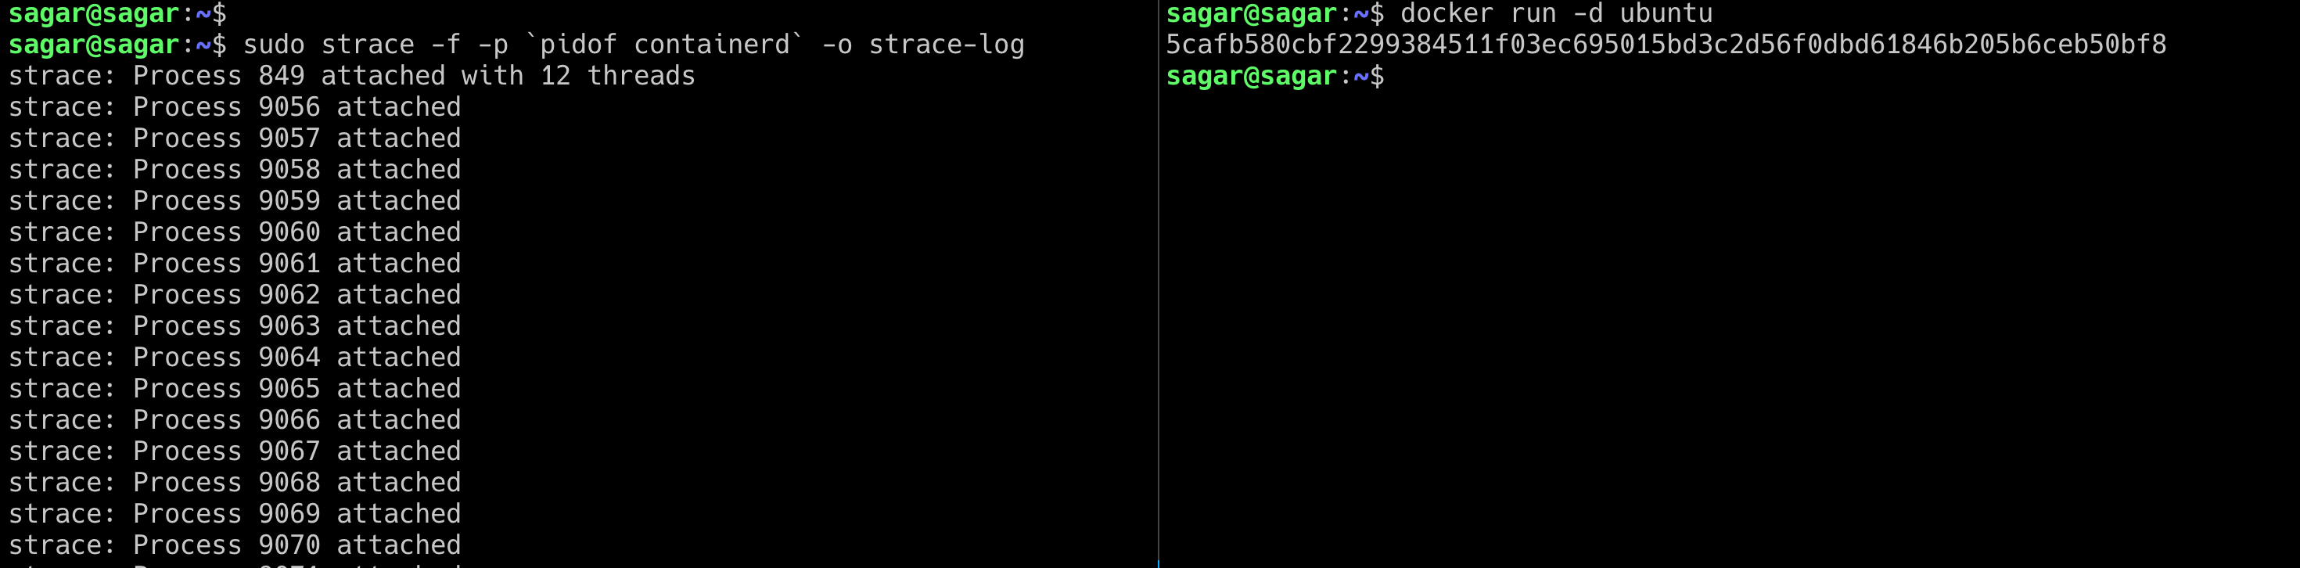The height and width of the screenshot is (568, 2300).
Task: Click the word 'ubuntu' in docker command
Action: click(1666, 13)
